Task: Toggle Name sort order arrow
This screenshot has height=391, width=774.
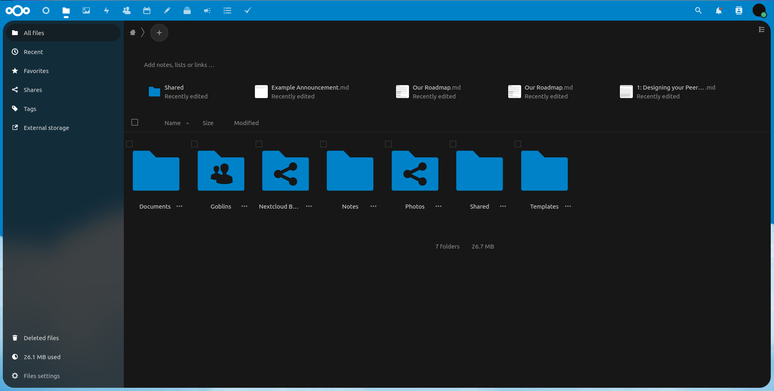Action: click(188, 123)
